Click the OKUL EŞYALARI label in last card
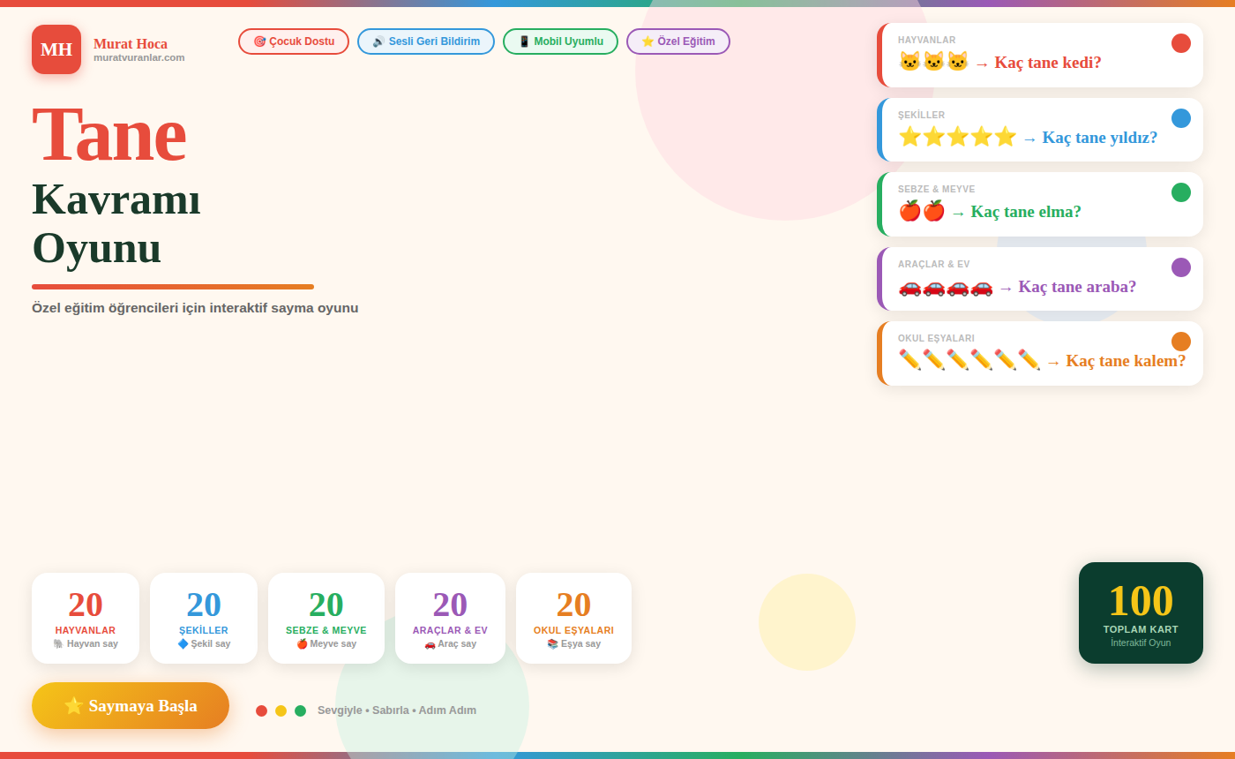 pyautogui.click(x=936, y=338)
